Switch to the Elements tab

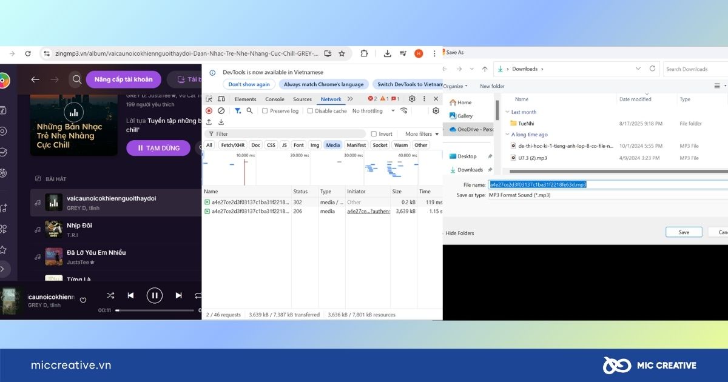[x=245, y=99]
